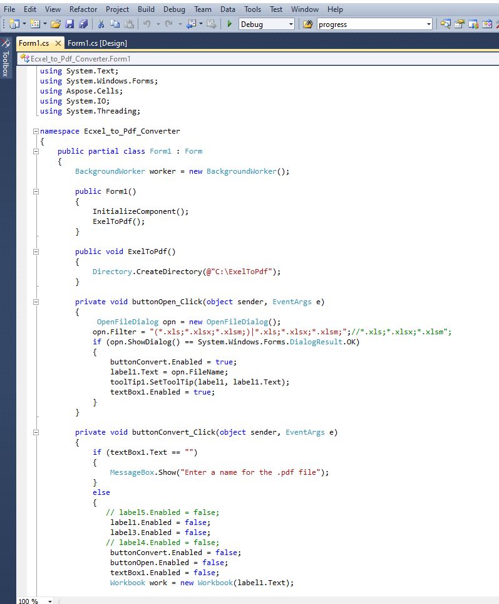Screen dimensions: 499x604
Task: Open the find box dropdown showing 'progress'
Action: click(429, 24)
